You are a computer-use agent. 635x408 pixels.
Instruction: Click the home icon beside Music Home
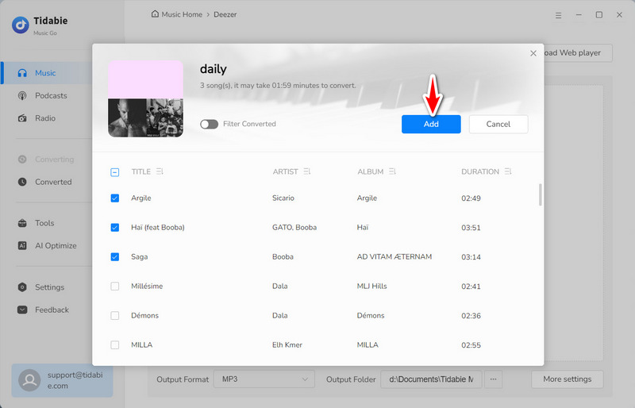pyautogui.click(x=155, y=14)
